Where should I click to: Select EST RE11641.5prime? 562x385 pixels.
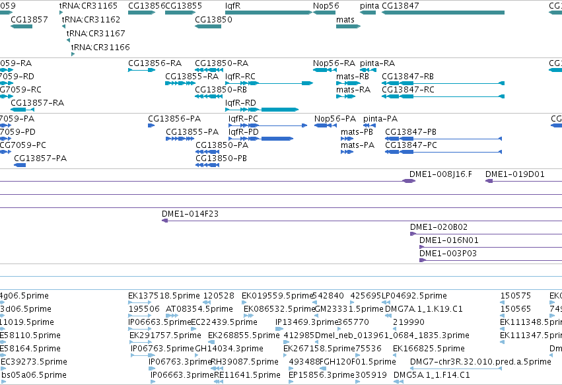(x=219, y=382)
